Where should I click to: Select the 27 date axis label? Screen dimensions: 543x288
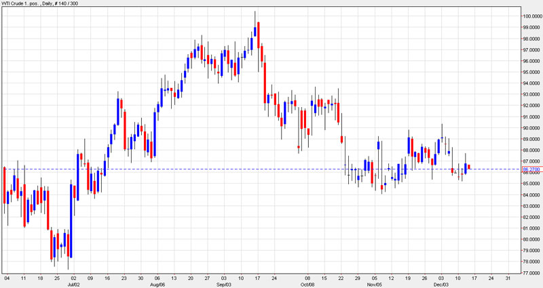pyautogui.click(x=207, y=279)
